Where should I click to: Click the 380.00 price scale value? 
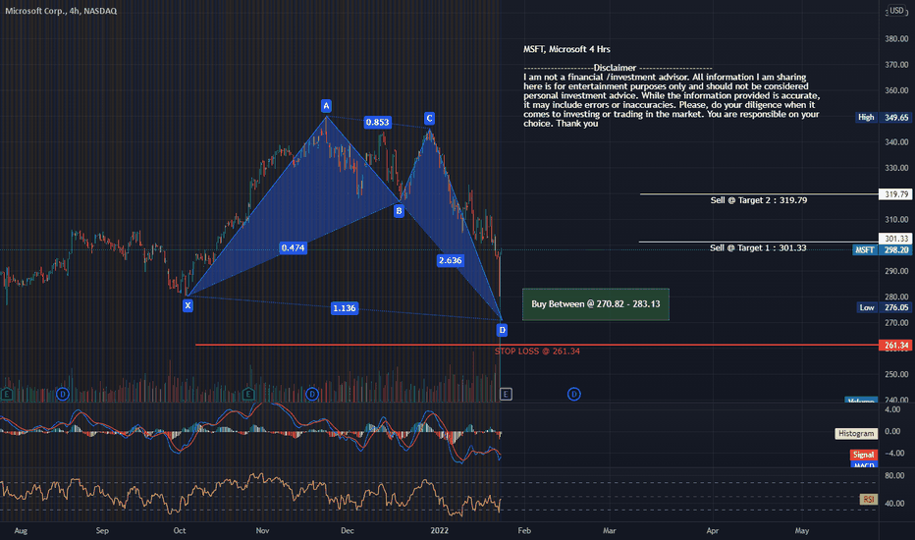tap(896, 39)
